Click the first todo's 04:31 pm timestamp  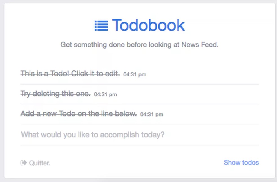click(135, 75)
